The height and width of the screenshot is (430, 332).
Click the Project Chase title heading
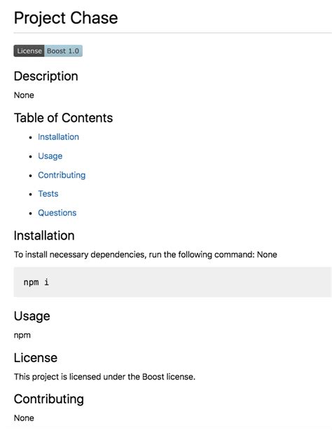coord(66,18)
